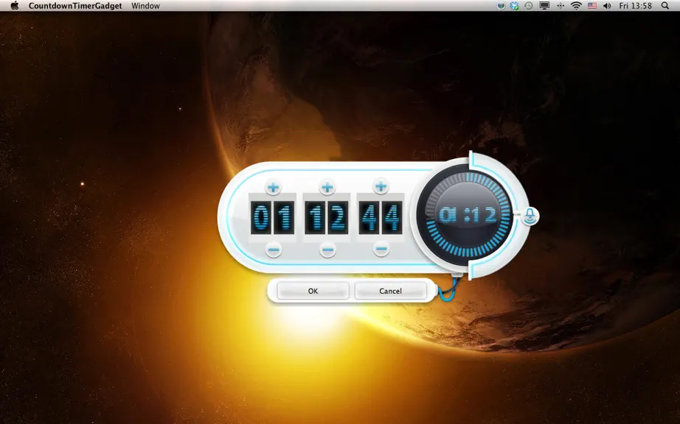Open the CountdownTimerGadget menu
Screen dimensions: 680x424
click(x=75, y=6)
